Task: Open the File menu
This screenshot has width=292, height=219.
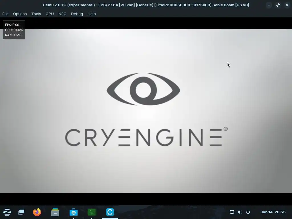Action: coord(5,14)
